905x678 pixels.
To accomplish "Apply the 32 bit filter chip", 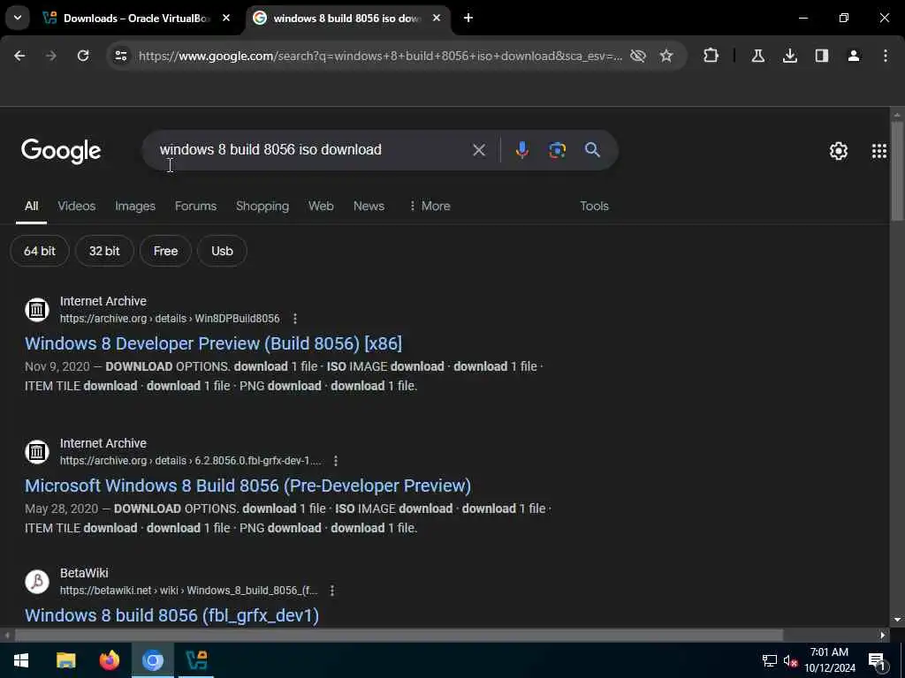I will 104,252.
